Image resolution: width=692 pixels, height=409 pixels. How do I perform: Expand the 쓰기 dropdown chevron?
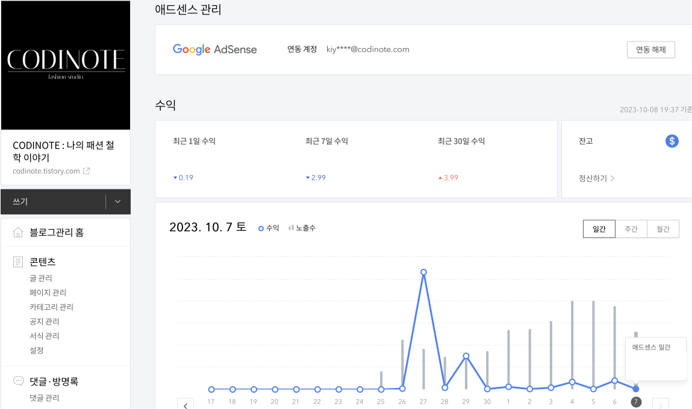tap(117, 201)
